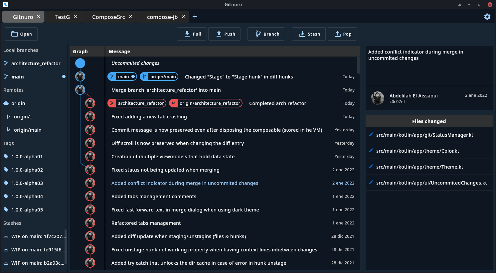This screenshot has width=496, height=273.
Task: Click pencil icon beside UncommitedChanges.kt
Action: pyautogui.click(x=371, y=182)
